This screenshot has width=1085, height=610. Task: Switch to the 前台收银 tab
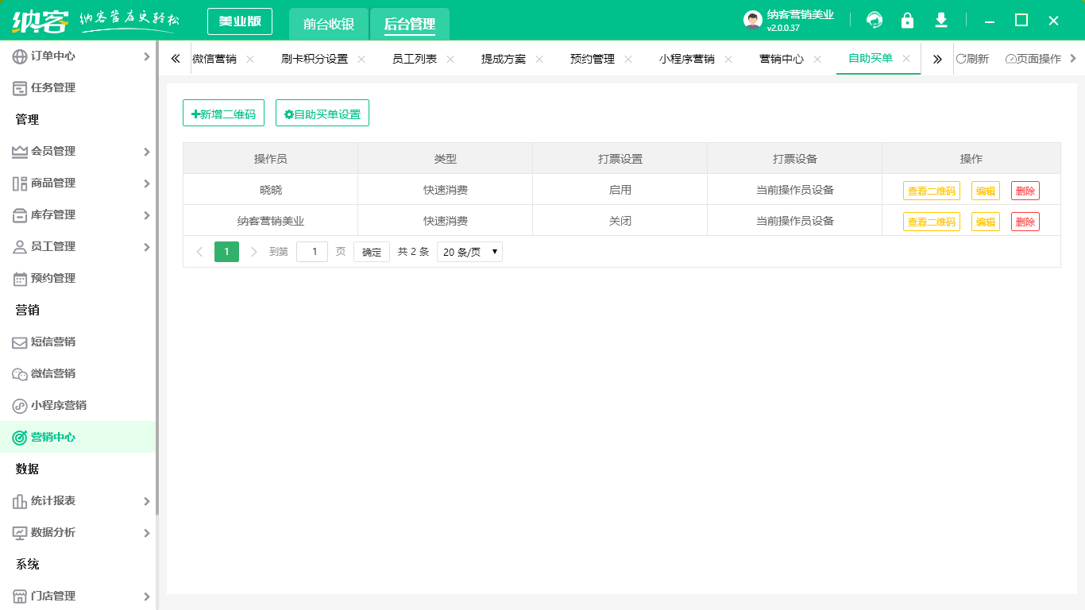click(x=328, y=23)
